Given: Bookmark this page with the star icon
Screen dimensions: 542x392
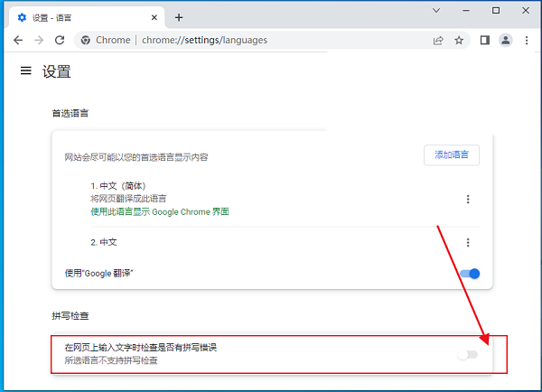Looking at the screenshot, I should click(459, 40).
